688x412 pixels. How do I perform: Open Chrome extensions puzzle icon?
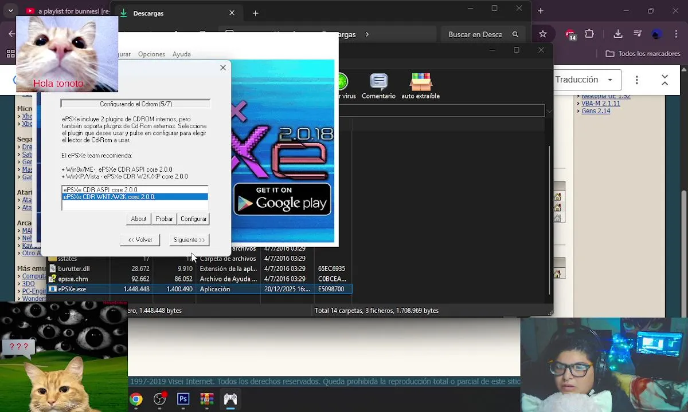pos(589,34)
